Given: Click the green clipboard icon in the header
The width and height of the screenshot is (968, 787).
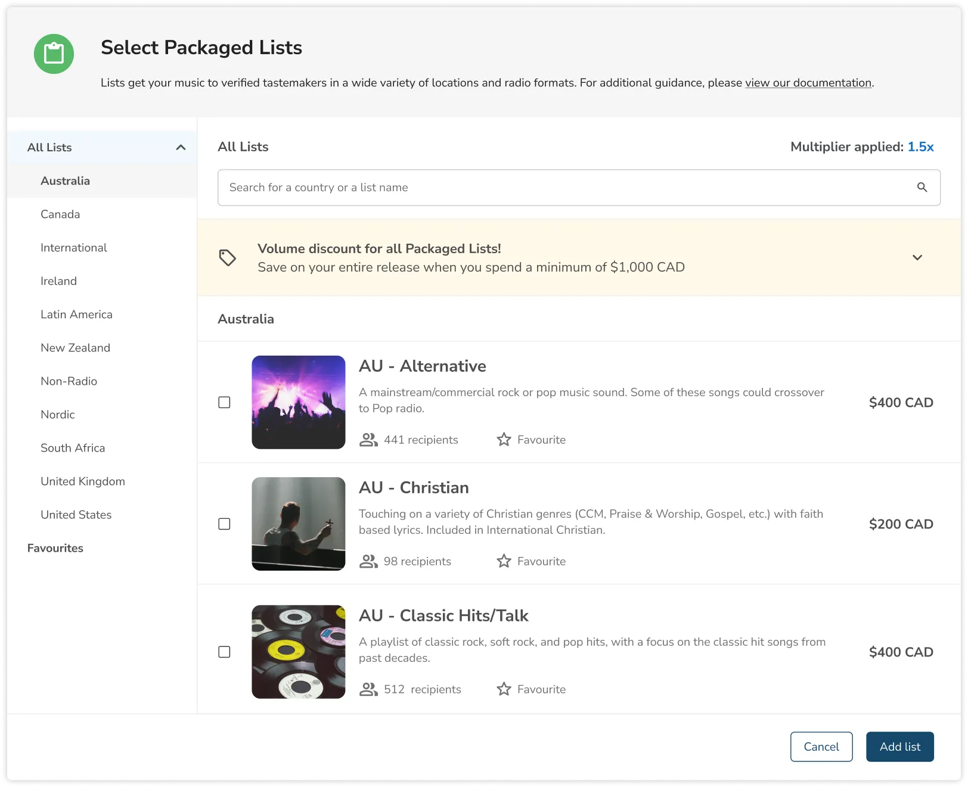Looking at the screenshot, I should 54,54.
